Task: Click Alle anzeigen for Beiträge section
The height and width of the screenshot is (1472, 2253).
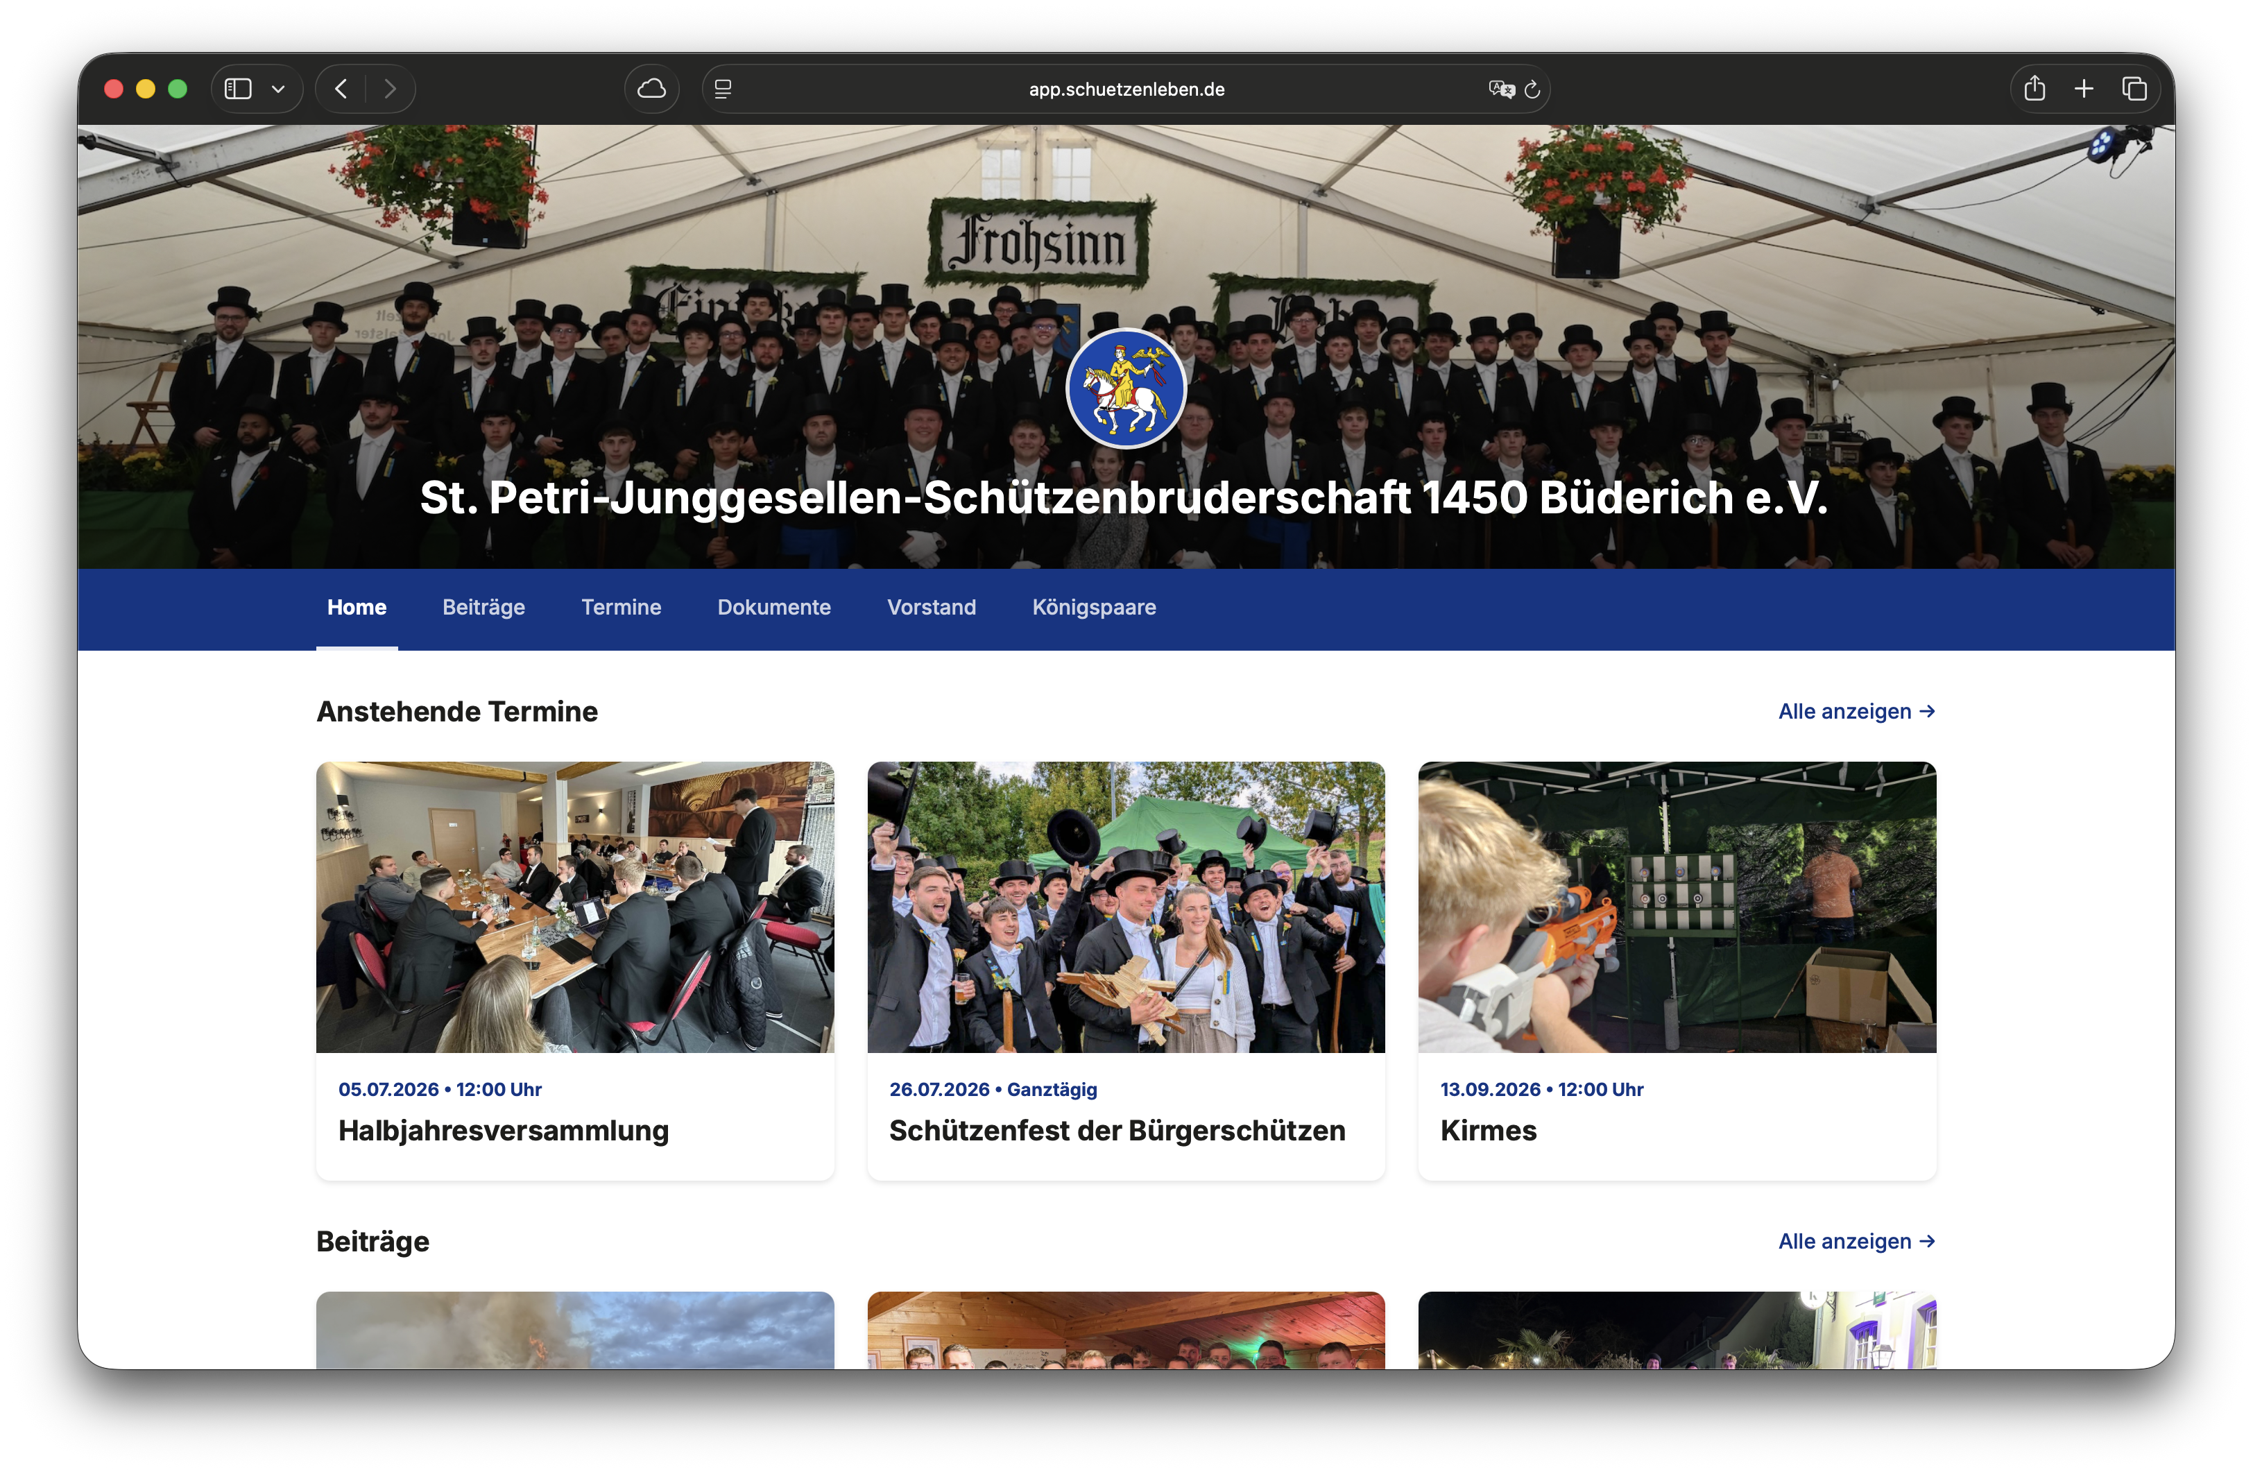Action: click(x=1856, y=1242)
